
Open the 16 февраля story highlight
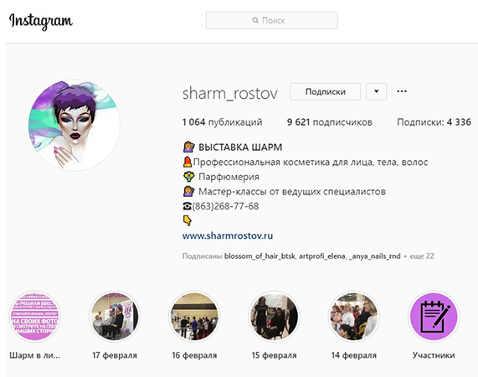pyautogui.click(x=194, y=317)
